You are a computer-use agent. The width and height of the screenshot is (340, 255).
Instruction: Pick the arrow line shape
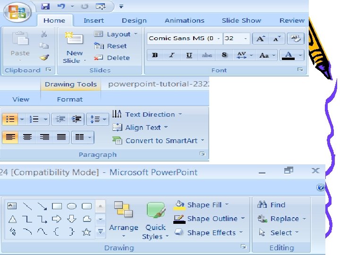coord(42,206)
